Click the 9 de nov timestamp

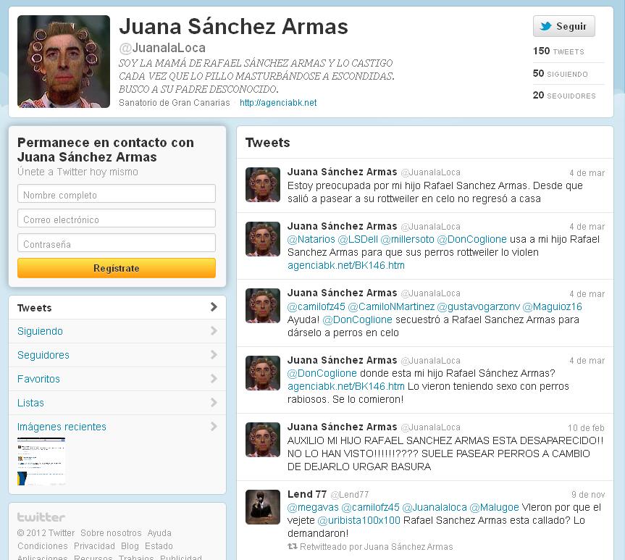[x=588, y=495]
